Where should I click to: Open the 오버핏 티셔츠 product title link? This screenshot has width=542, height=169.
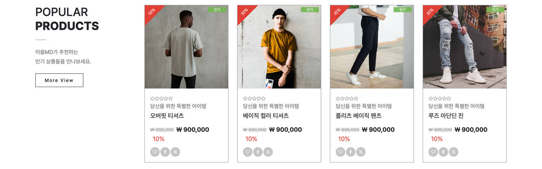tap(167, 116)
